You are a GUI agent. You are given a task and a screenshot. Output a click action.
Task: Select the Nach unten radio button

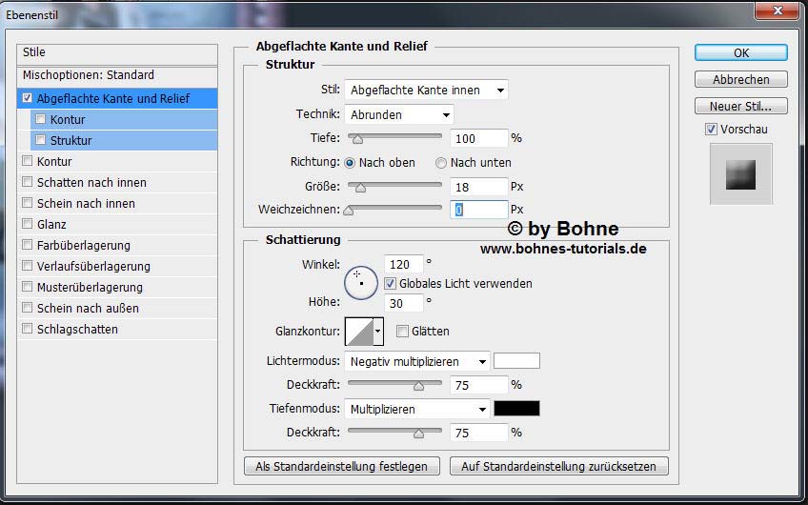click(441, 162)
